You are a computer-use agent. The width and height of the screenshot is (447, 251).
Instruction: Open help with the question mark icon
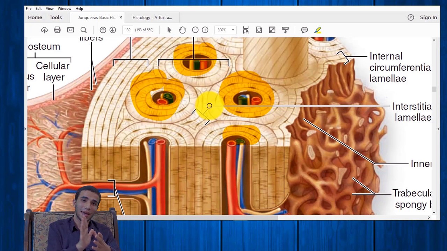coord(411,17)
